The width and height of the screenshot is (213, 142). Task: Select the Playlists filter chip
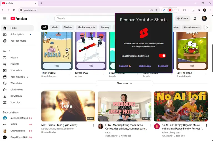point(68,27)
